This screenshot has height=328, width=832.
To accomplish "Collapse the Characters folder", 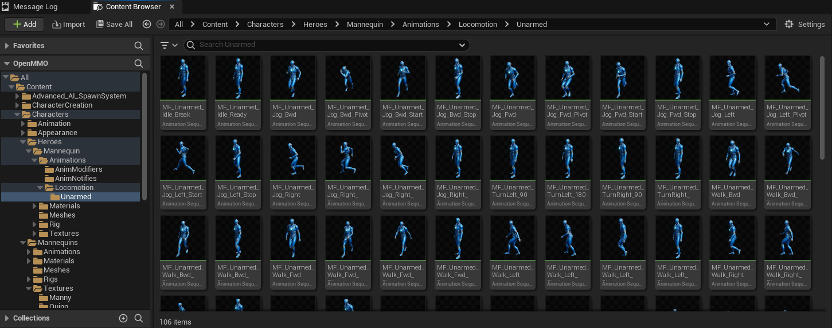I will click(17, 114).
